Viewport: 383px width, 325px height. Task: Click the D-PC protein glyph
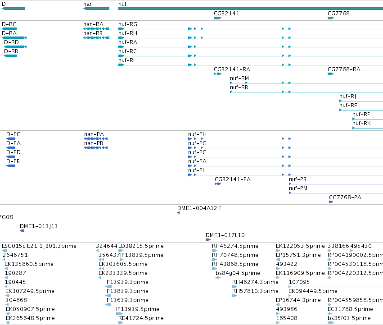[11, 139]
